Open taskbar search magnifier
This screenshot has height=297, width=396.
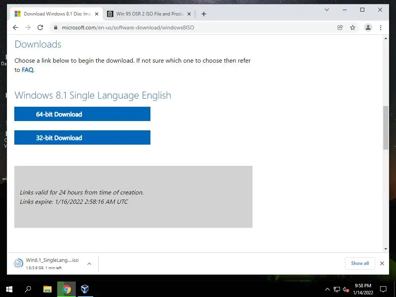[28, 289]
